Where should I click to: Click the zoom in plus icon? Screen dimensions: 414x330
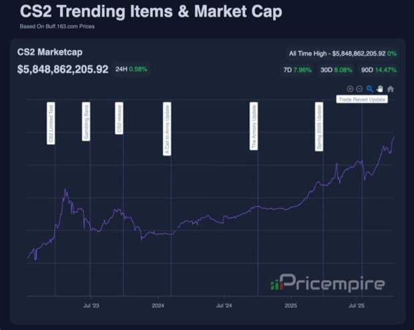[x=350, y=89]
